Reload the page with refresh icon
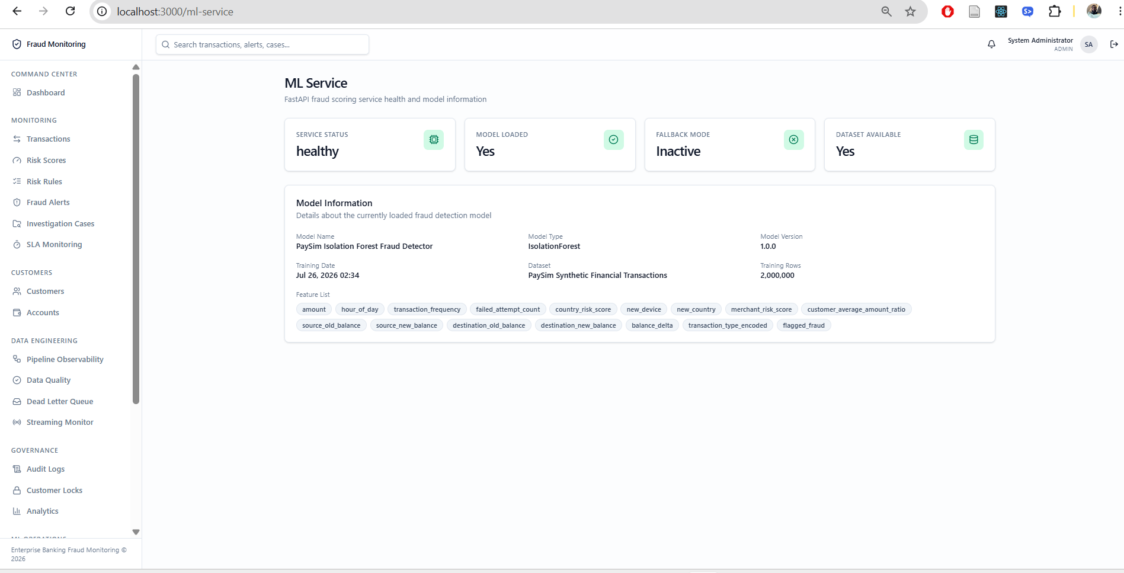This screenshot has height=573, width=1124. click(70, 11)
